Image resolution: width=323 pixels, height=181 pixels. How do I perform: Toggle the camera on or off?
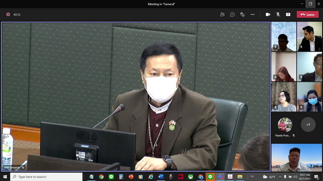268,15
